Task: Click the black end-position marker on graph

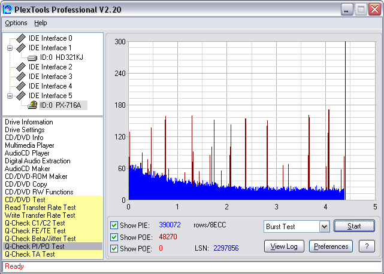Action: (345, 121)
